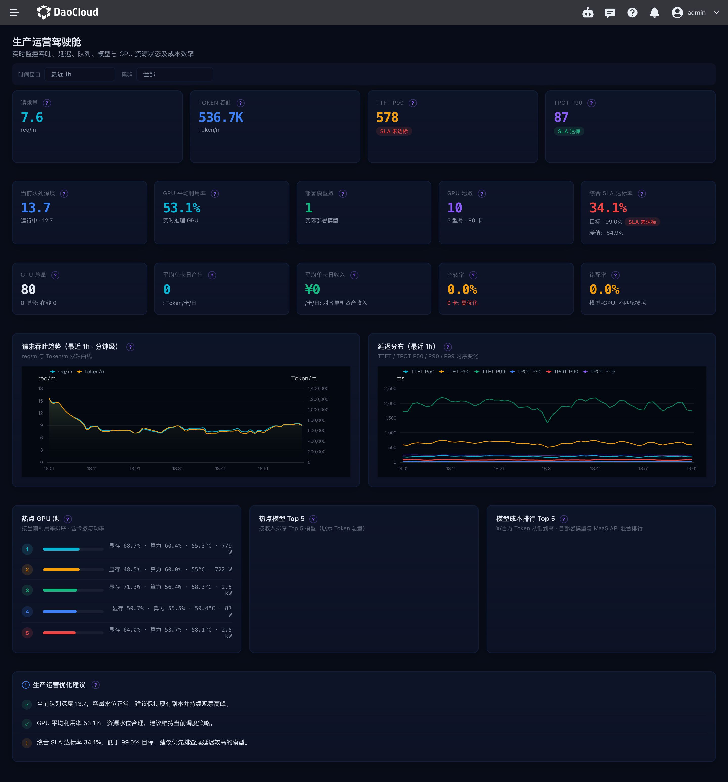Click the 'SLA 达标' badge under TPOT P90
The width and height of the screenshot is (728, 782).
[x=569, y=131]
